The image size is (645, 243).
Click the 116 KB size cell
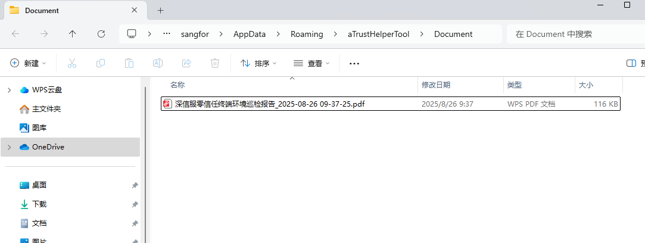pos(606,104)
